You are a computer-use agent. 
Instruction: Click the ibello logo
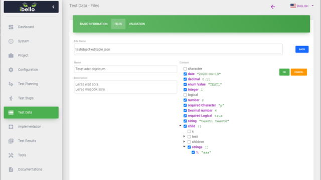(x=28, y=7)
